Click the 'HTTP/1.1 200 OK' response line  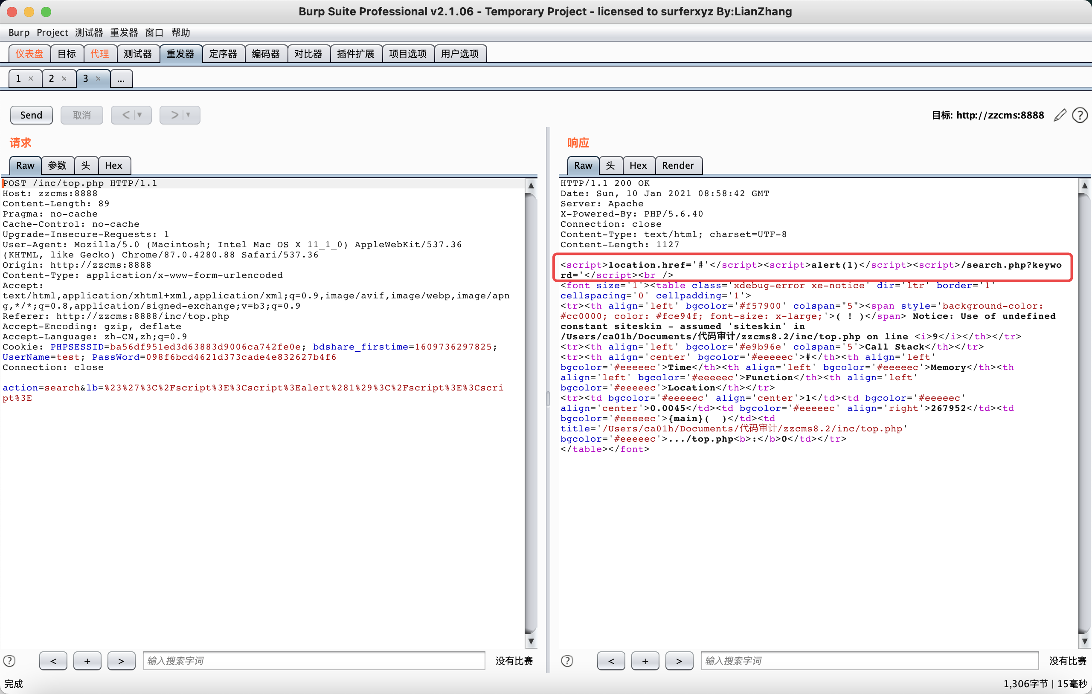tap(605, 183)
